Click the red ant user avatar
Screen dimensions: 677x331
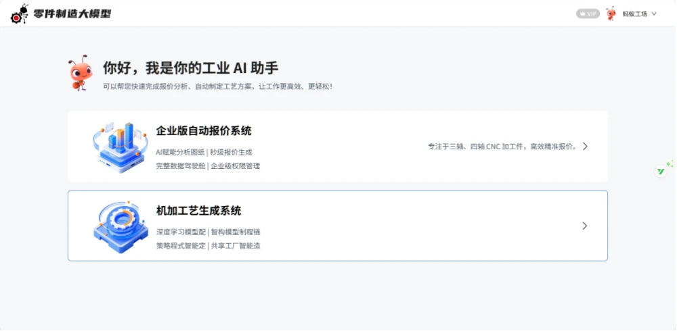(x=611, y=14)
